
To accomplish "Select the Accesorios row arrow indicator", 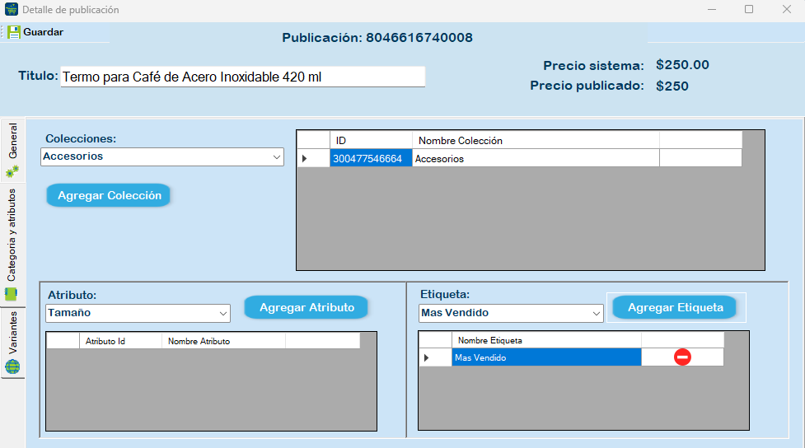I will [306, 158].
